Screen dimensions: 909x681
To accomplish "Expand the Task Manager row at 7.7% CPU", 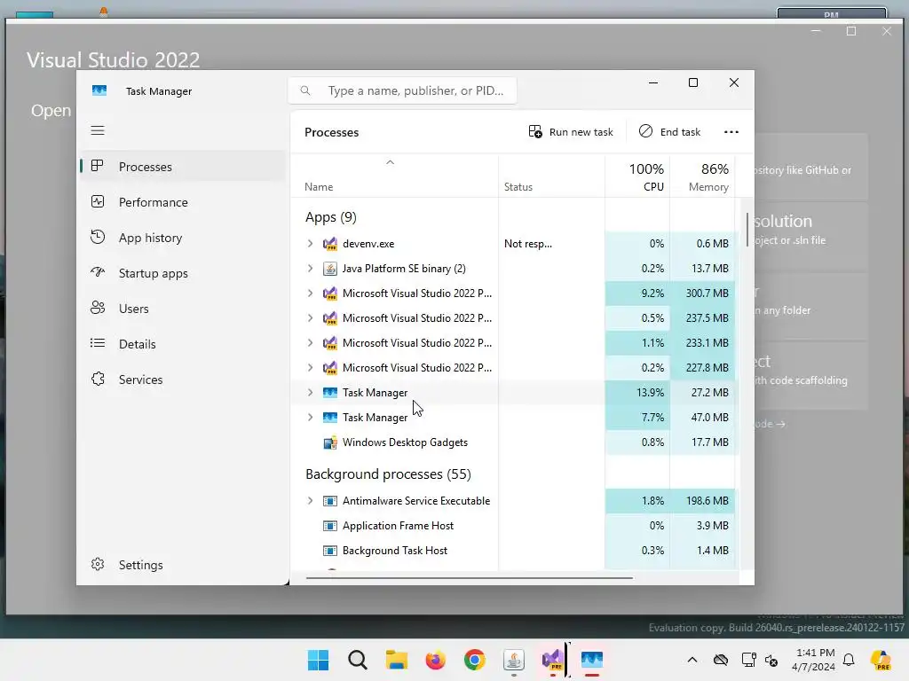I will [x=310, y=418].
